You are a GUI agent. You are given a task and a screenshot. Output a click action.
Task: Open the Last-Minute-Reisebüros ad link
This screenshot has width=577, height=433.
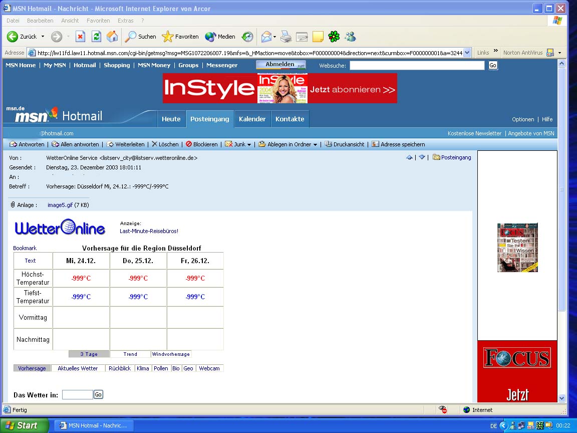pos(149,231)
